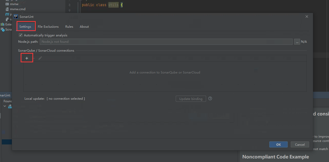Toggle Automatically trigger analysis checkbox
Viewport: 329px width, 162px height.
click(x=21, y=35)
